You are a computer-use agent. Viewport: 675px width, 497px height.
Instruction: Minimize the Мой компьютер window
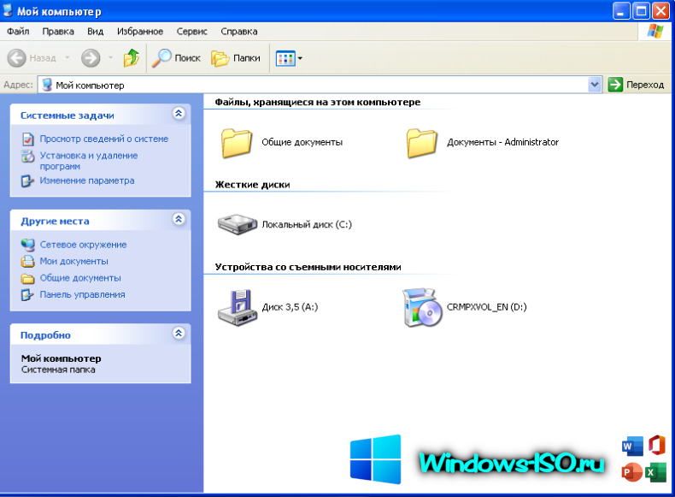pos(621,11)
